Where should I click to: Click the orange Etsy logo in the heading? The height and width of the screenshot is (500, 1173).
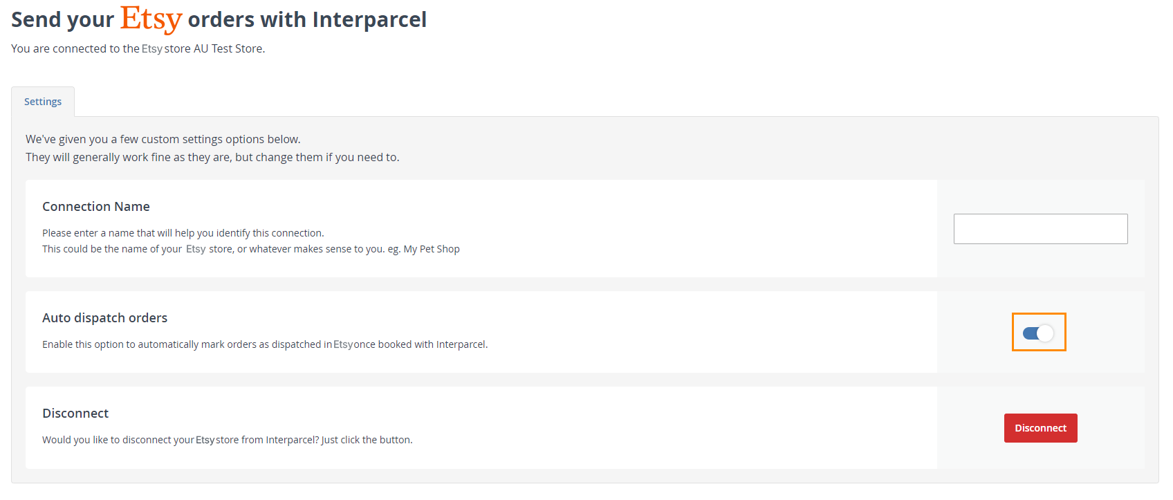coord(151,19)
